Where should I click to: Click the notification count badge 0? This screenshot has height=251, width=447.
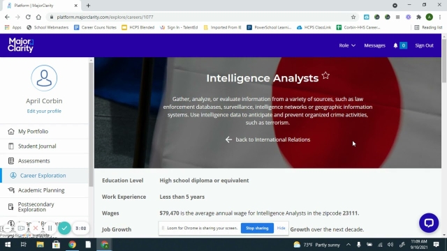[x=404, y=45]
